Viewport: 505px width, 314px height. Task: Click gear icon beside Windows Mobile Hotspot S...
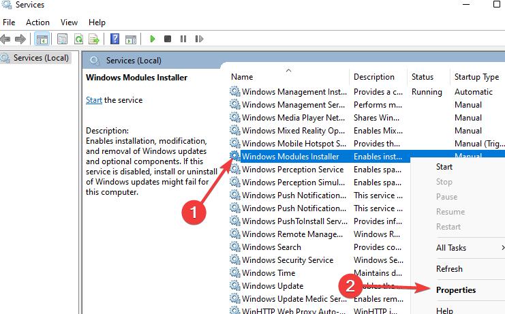coord(235,143)
